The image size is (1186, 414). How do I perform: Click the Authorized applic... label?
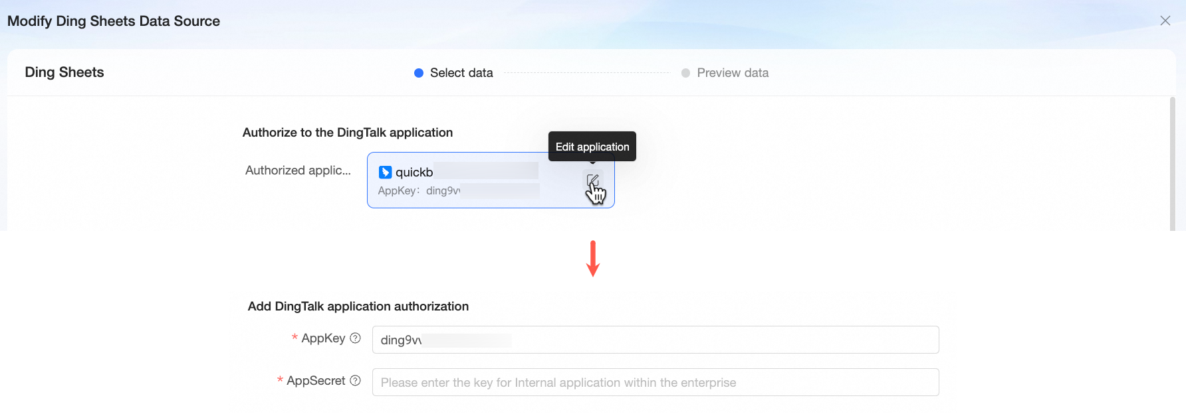[x=298, y=171]
